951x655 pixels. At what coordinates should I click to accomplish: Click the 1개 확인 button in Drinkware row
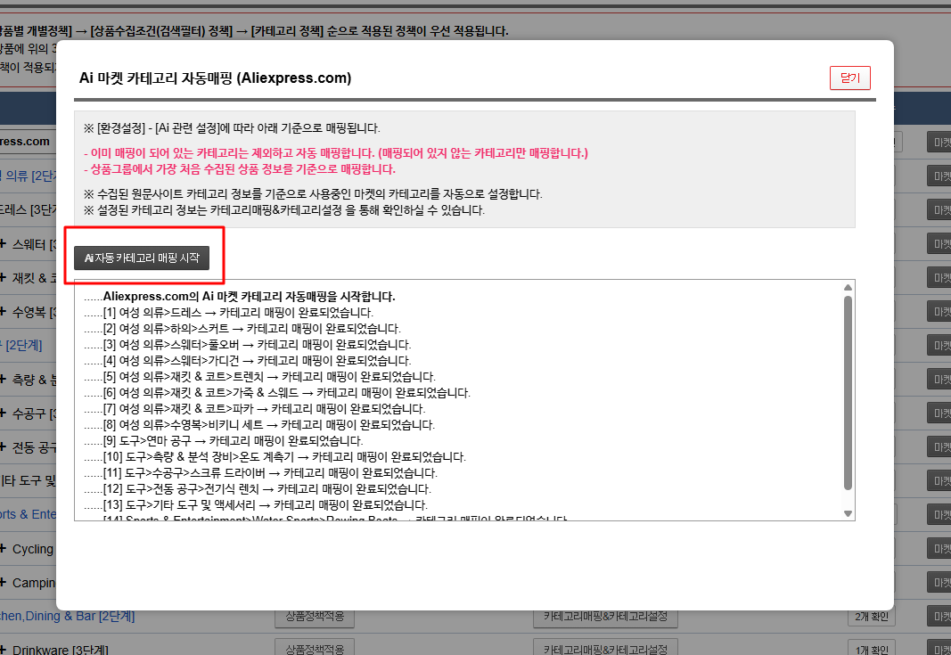coord(871,649)
